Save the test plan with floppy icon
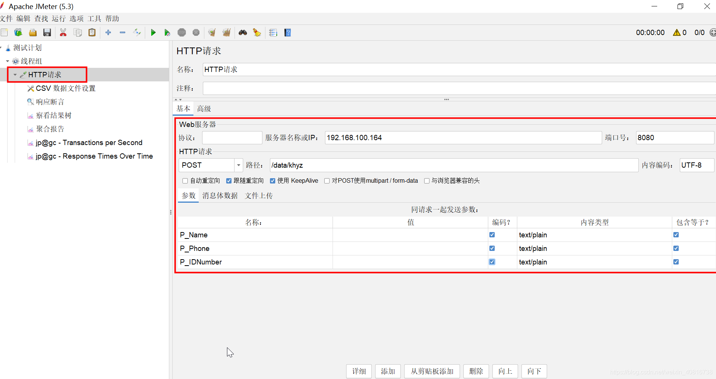 point(47,32)
